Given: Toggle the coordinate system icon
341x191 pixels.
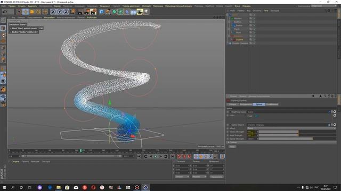Looking at the screenshot, I should coord(72,12).
